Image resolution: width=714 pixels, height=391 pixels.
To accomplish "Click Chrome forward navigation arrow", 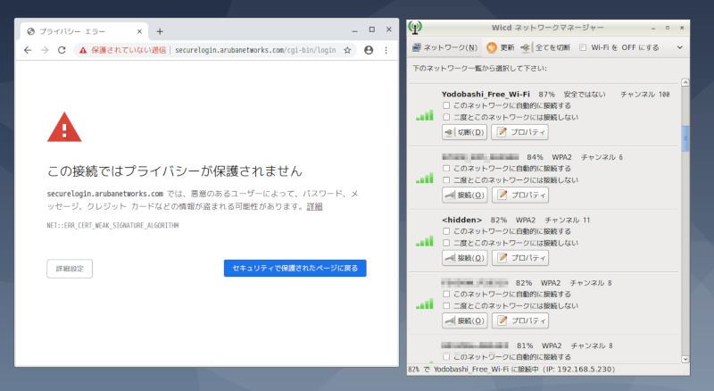I will (x=45, y=50).
